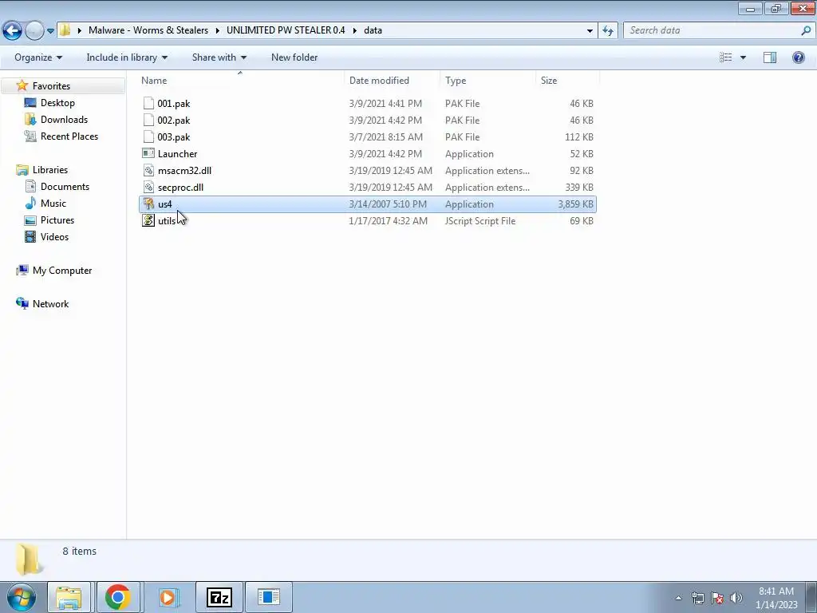The image size is (817, 613).
Task: Expand arrow after UNLIMITED PW STEALER 0.4
Action: (354, 30)
